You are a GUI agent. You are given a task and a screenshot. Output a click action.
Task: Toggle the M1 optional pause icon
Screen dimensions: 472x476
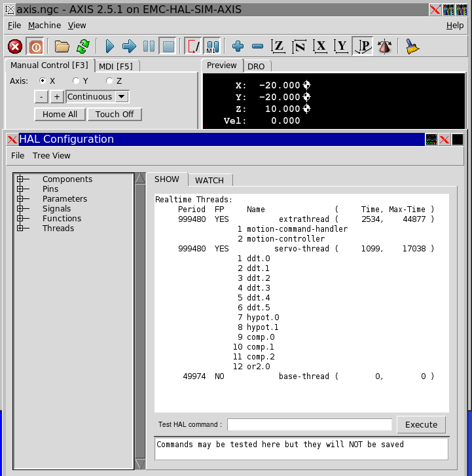tap(212, 46)
